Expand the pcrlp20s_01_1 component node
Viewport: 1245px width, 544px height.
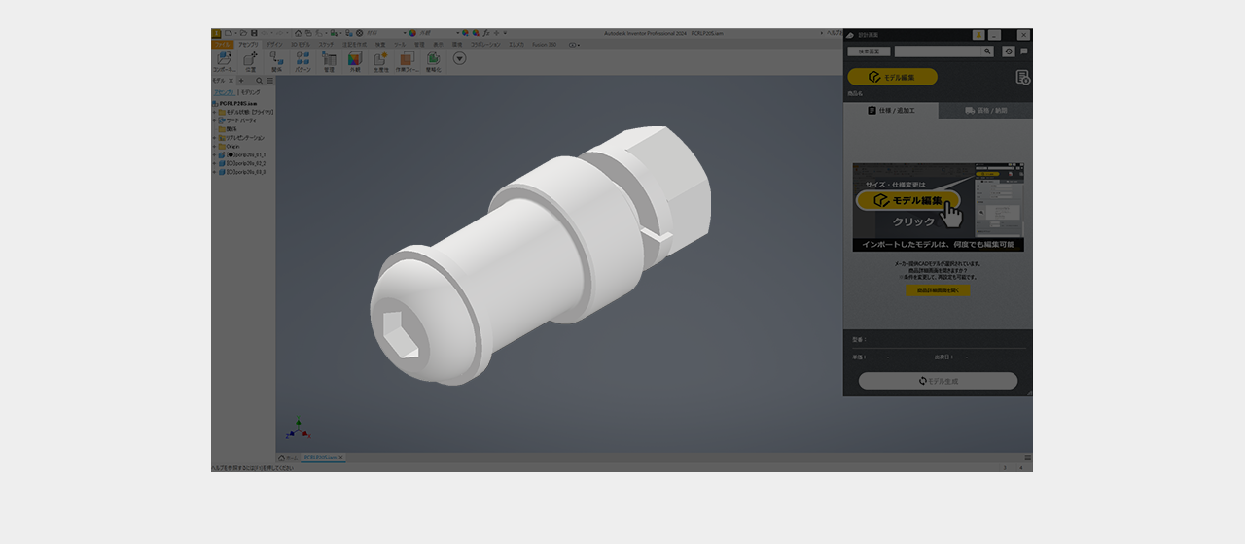click(x=214, y=155)
